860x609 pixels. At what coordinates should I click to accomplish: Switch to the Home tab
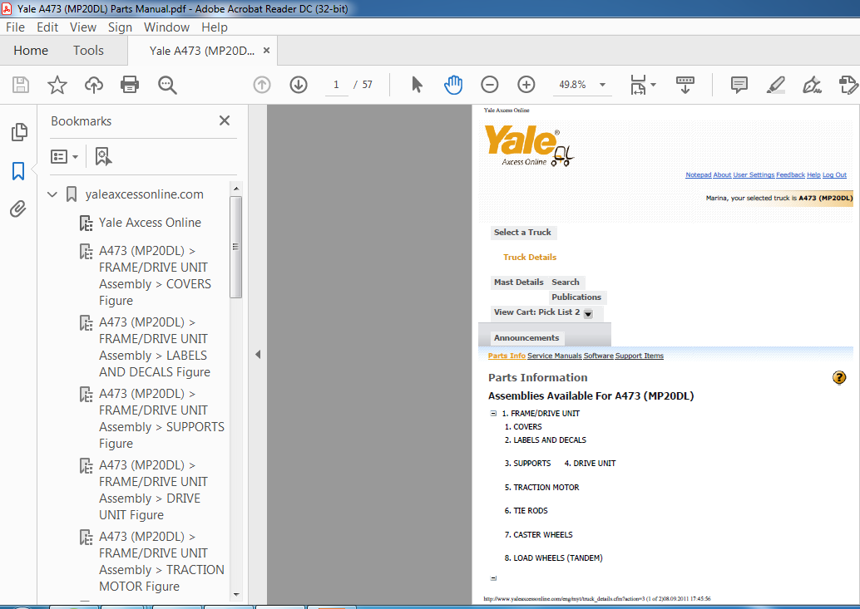31,51
